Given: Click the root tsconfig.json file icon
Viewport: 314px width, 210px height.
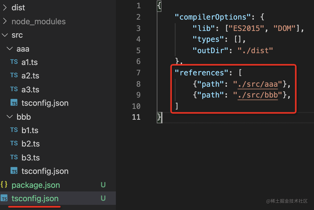Looking at the screenshot, I should tap(4, 198).
